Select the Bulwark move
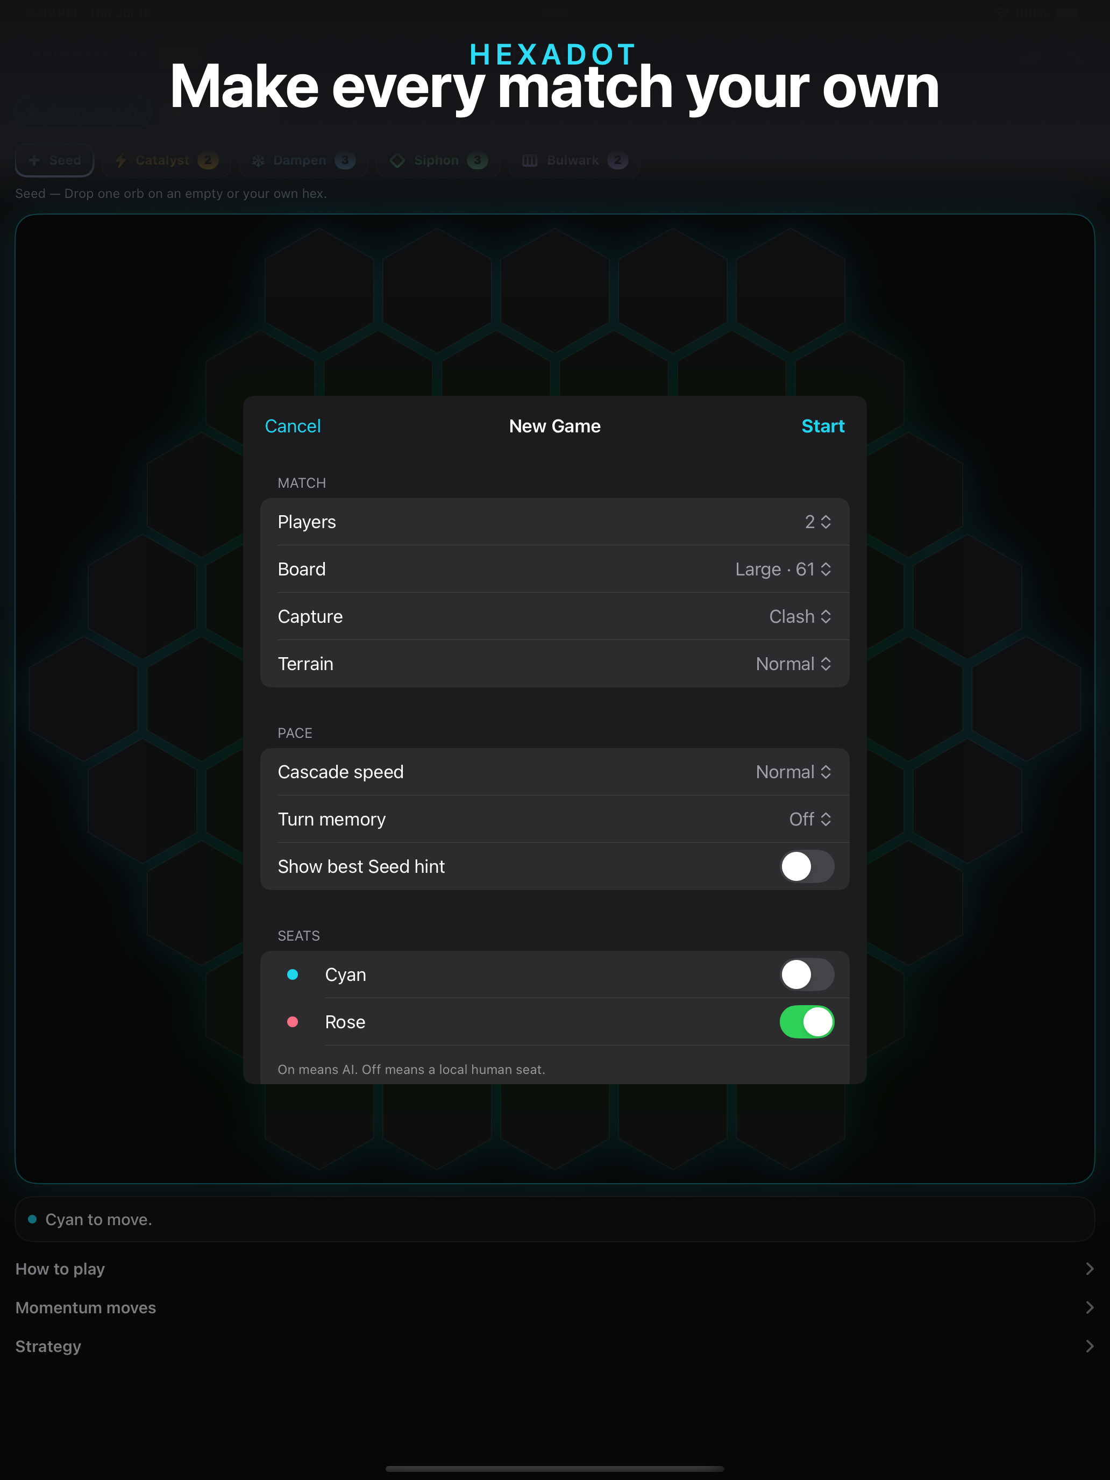 click(574, 161)
